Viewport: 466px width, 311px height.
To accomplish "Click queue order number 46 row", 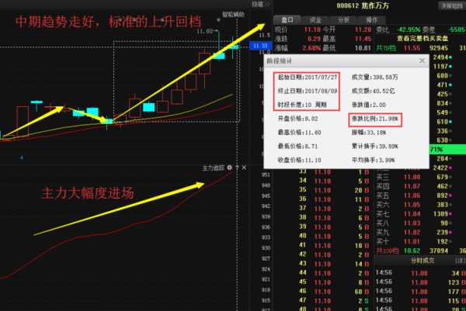I will point(334,292).
